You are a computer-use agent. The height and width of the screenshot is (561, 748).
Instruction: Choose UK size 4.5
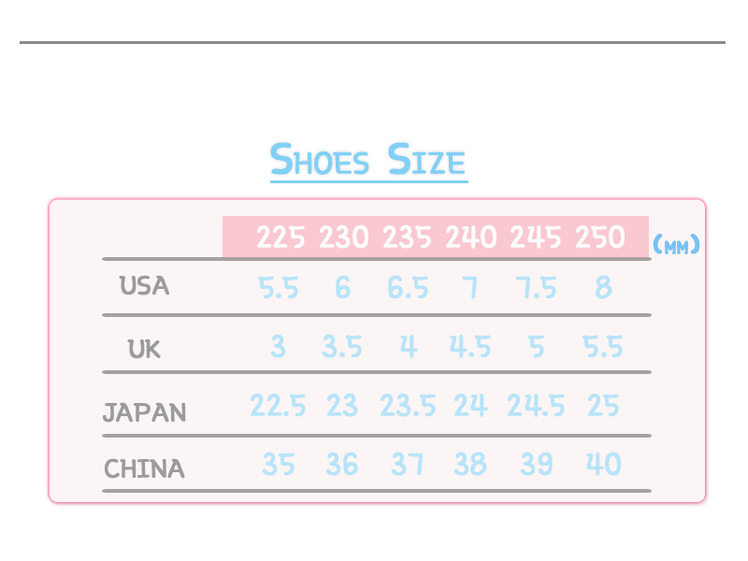(470, 347)
